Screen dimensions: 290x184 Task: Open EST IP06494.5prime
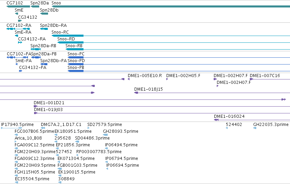(106, 148)
